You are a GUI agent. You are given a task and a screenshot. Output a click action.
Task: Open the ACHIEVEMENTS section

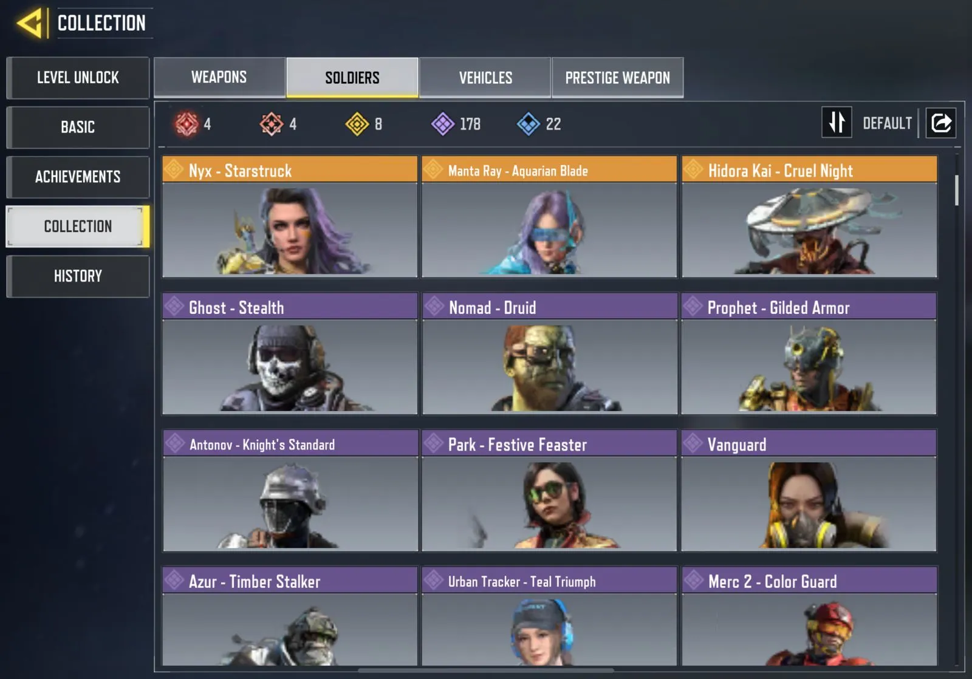point(78,177)
